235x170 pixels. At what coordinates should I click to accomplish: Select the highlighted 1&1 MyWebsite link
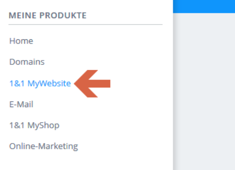40,84
